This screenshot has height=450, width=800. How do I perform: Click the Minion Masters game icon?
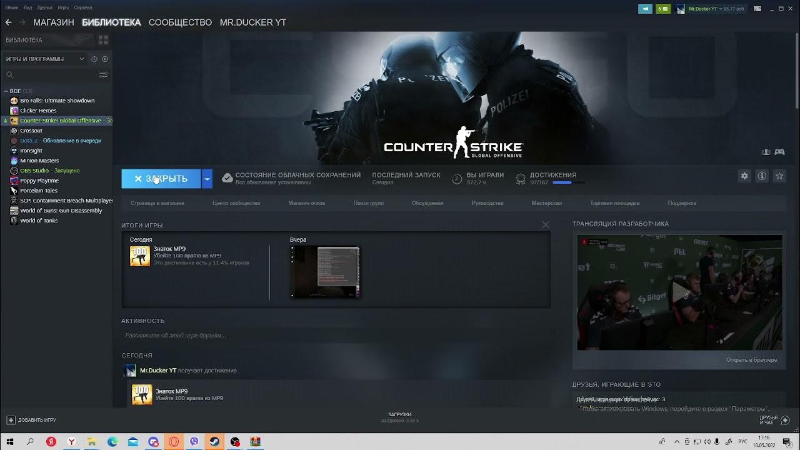point(14,161)
